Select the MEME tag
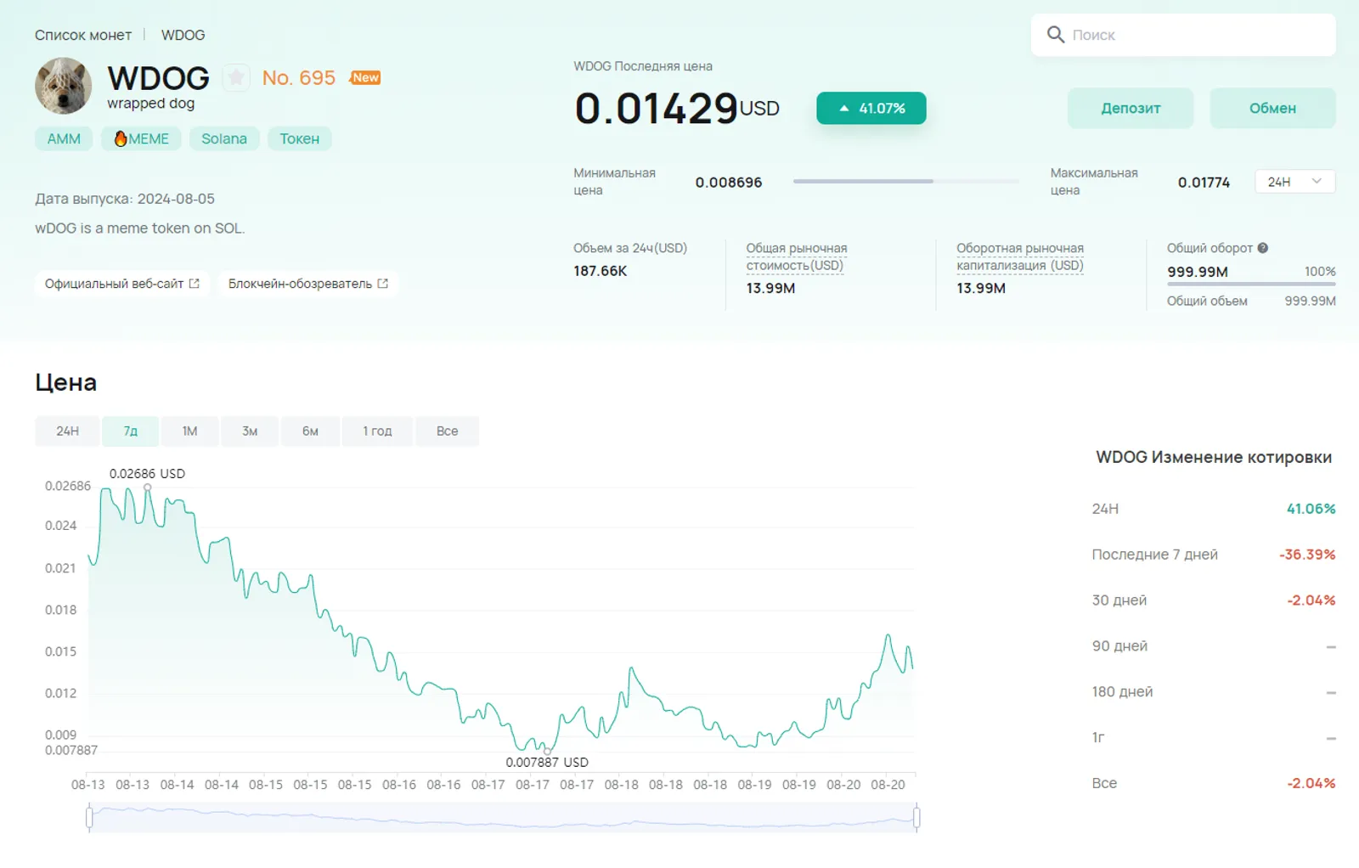1359x868 pixels. (x=141, y=138)
